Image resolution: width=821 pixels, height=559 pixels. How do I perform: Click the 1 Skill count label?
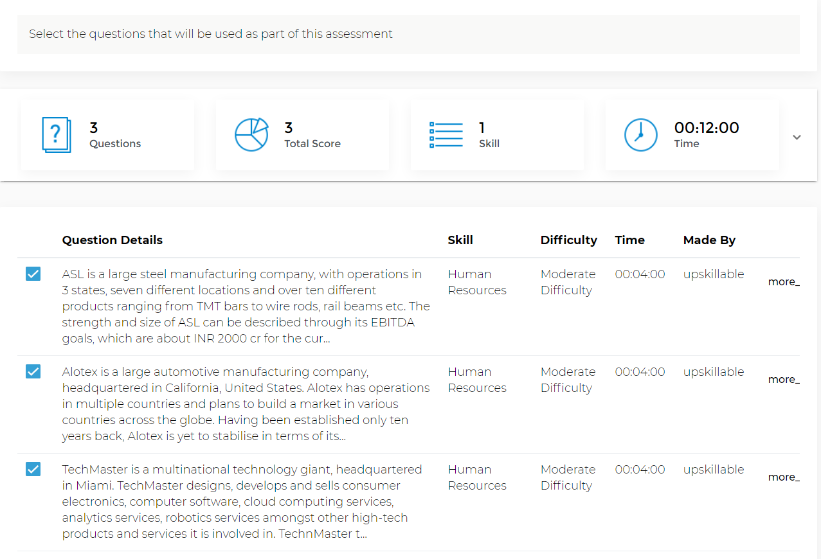pyautogui.click(x=489, y=135)
